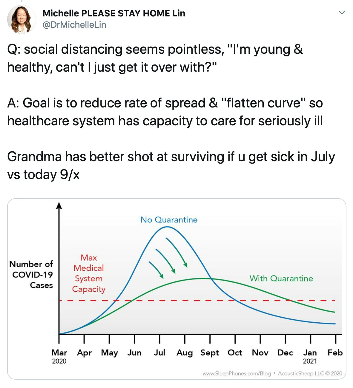
Task: Click the "With Quarantine" chart label
Action: click(281, 278)
